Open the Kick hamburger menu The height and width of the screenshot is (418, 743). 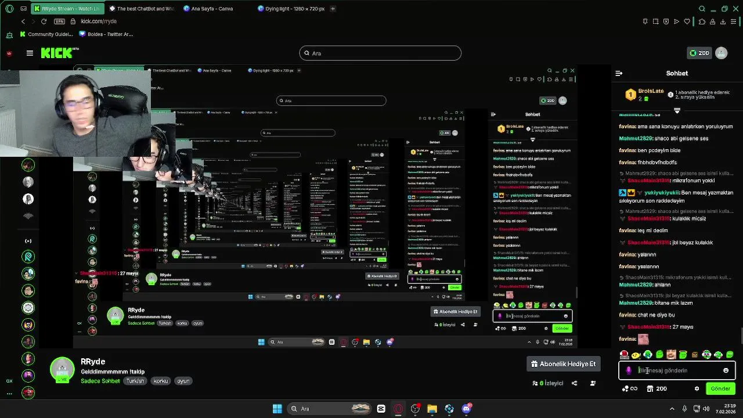click(30, 53)
